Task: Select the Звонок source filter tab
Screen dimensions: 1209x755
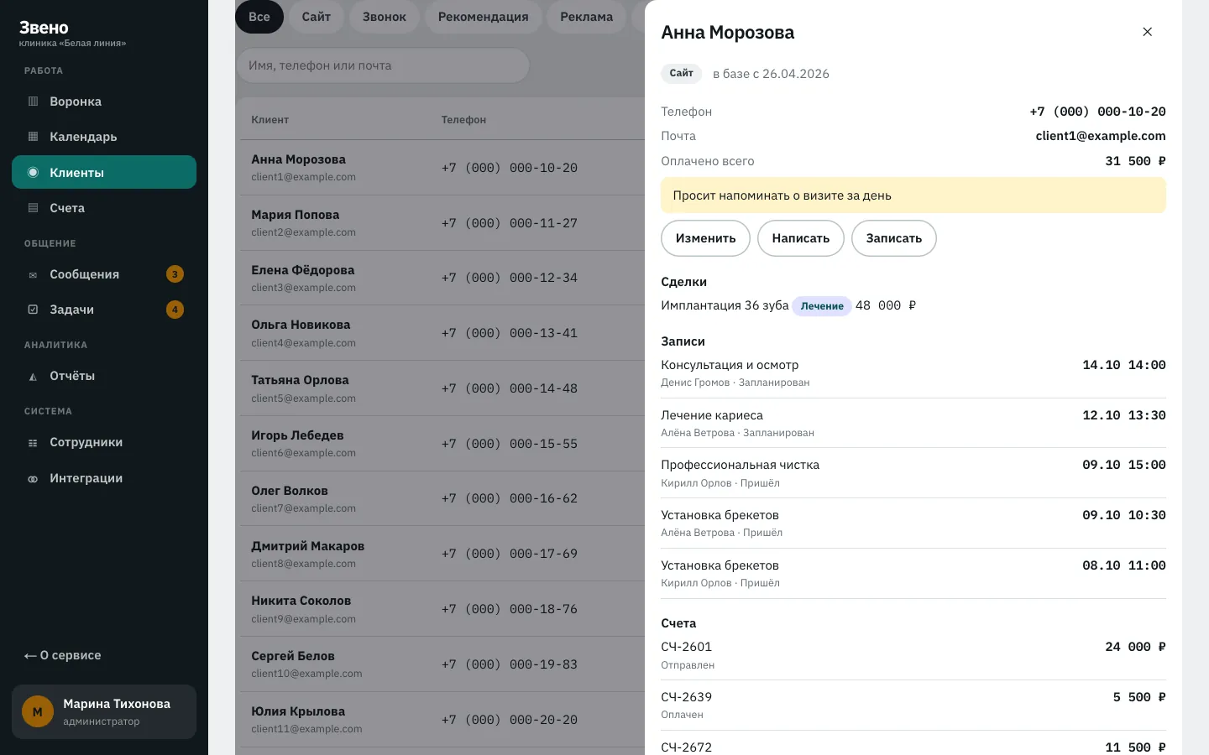Action: coord(385,17)
